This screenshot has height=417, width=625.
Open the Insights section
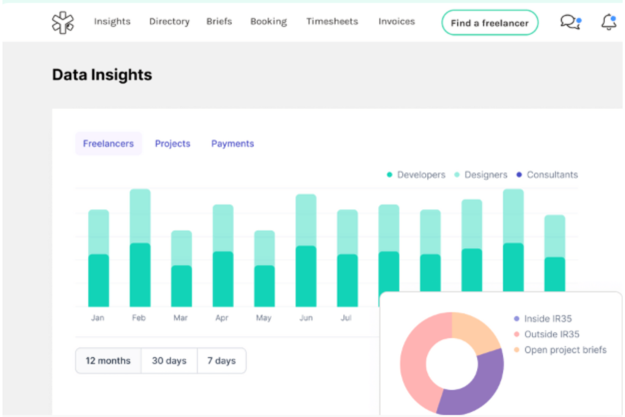[x=112, y=22]
